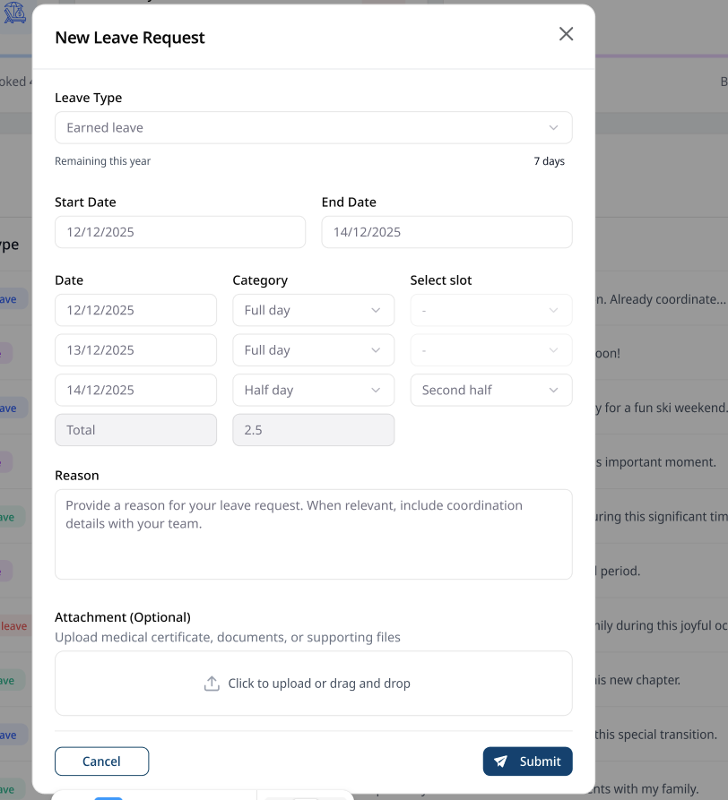The image size is (728, 800).
Task: Open the Second half slot dropdown
Action: (490, 391)
